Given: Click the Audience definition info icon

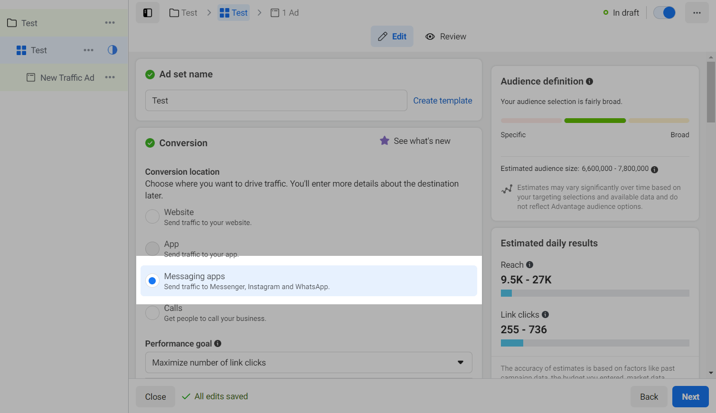Looking at the screenshot, I should pyautogui.click(x=589, y=82).
